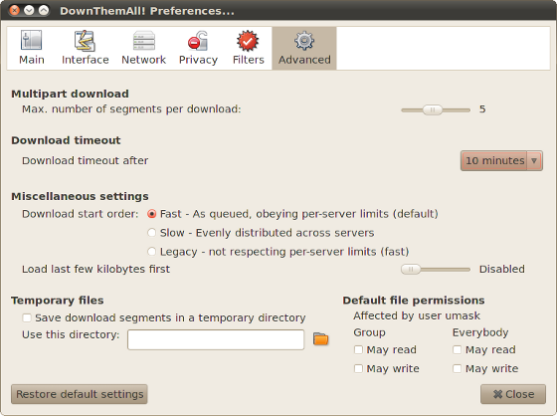
Task: Check Group May read permission
Action: (x=358, y=350)
